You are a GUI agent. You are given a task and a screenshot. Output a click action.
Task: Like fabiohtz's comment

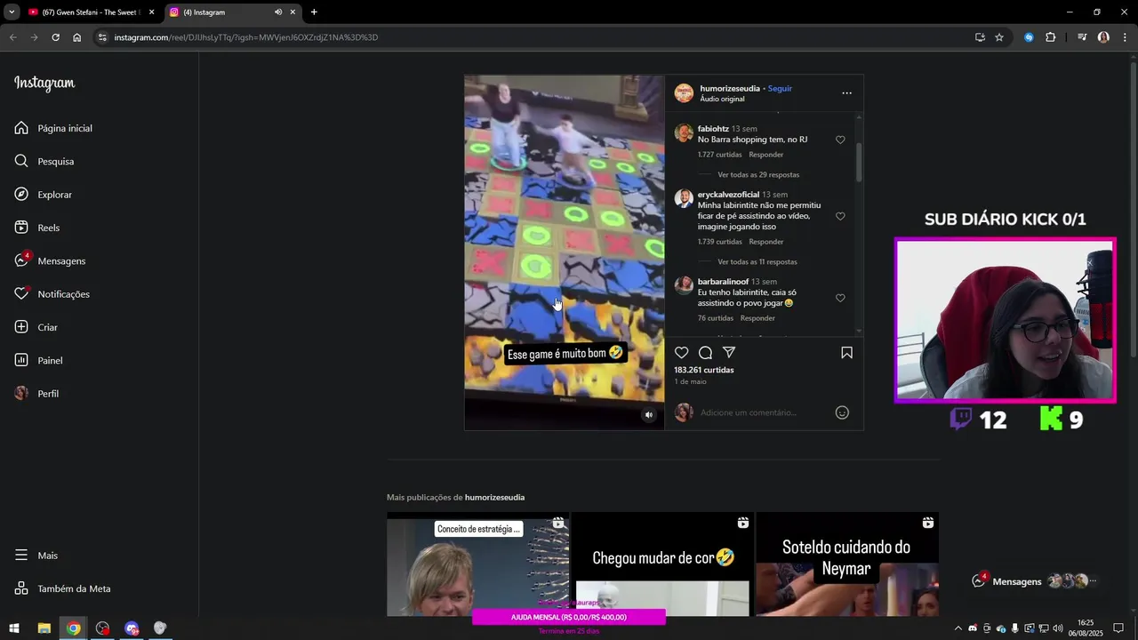[x=840, y=140]
